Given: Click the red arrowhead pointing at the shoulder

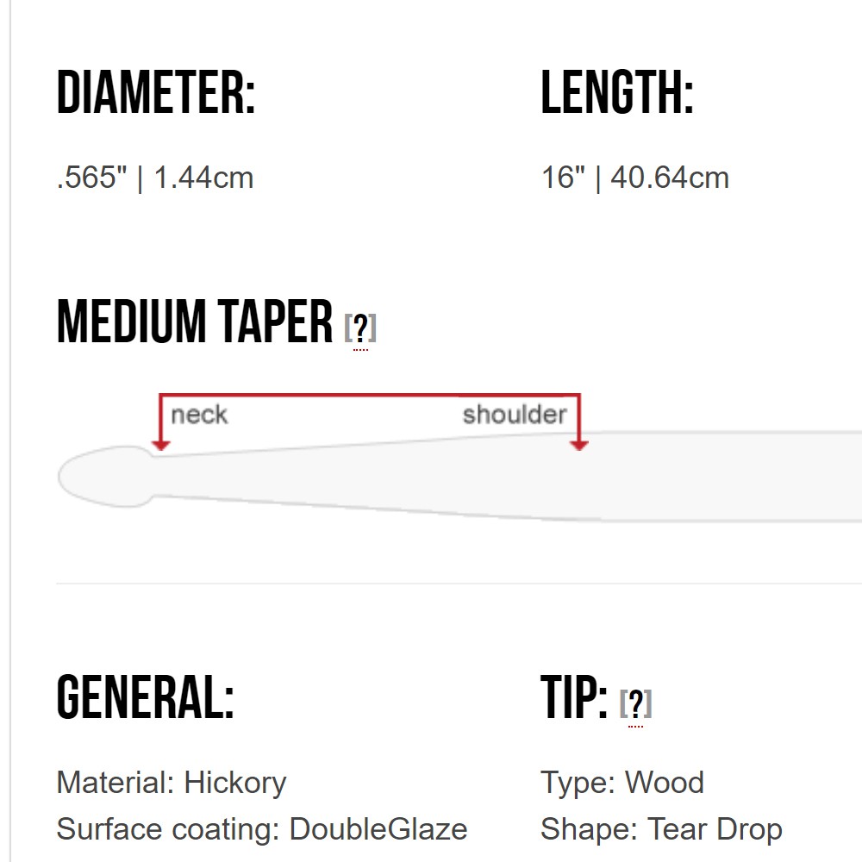Looking at the screenshot, I should coord(579,444).
